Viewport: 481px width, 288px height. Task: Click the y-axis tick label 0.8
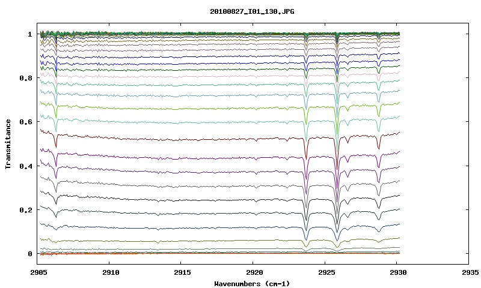click(x=26, y=78)
